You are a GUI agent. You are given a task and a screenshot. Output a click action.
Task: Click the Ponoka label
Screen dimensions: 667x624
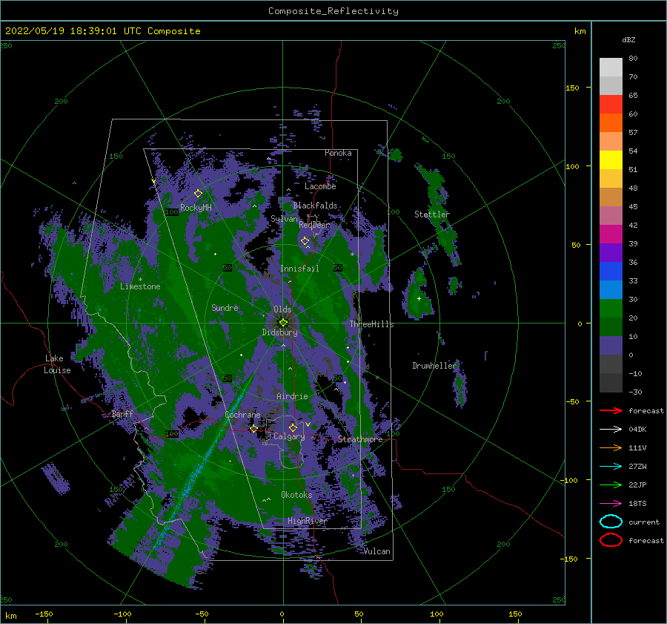338,153
